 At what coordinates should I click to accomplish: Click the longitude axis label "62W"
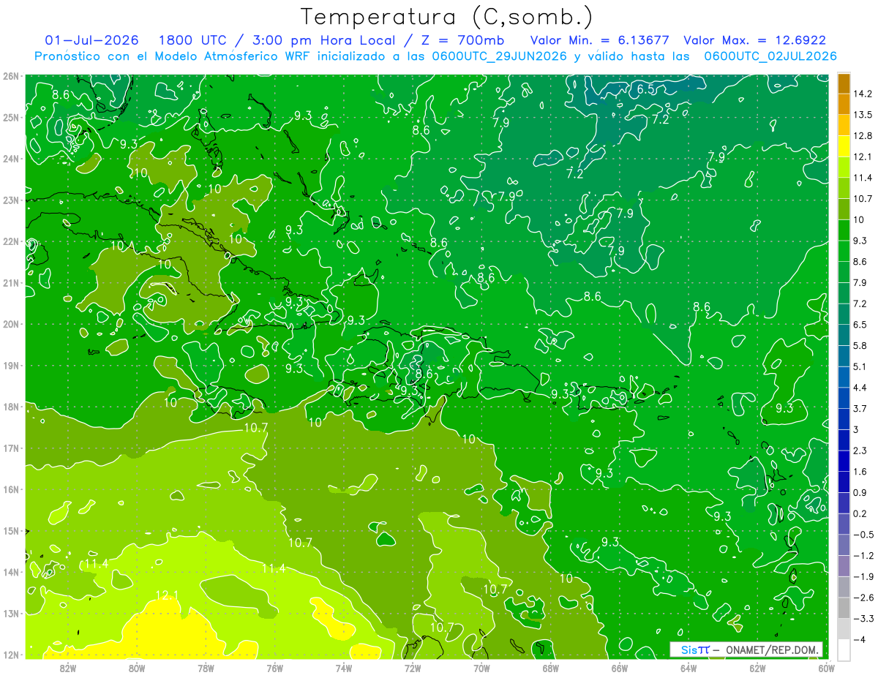[x=757, y=667]
